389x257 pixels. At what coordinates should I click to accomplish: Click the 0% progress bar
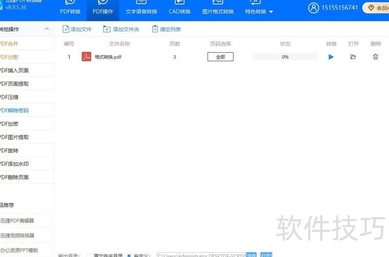285,57
